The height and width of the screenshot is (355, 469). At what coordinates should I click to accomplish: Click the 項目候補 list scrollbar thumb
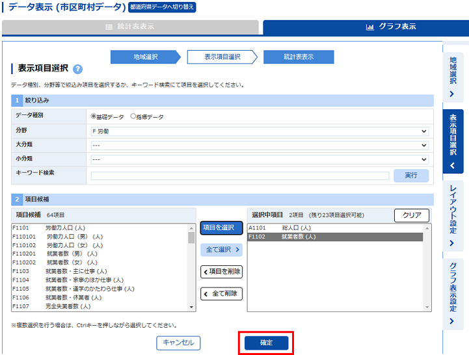pyautogui.click(x=191, y=238)
